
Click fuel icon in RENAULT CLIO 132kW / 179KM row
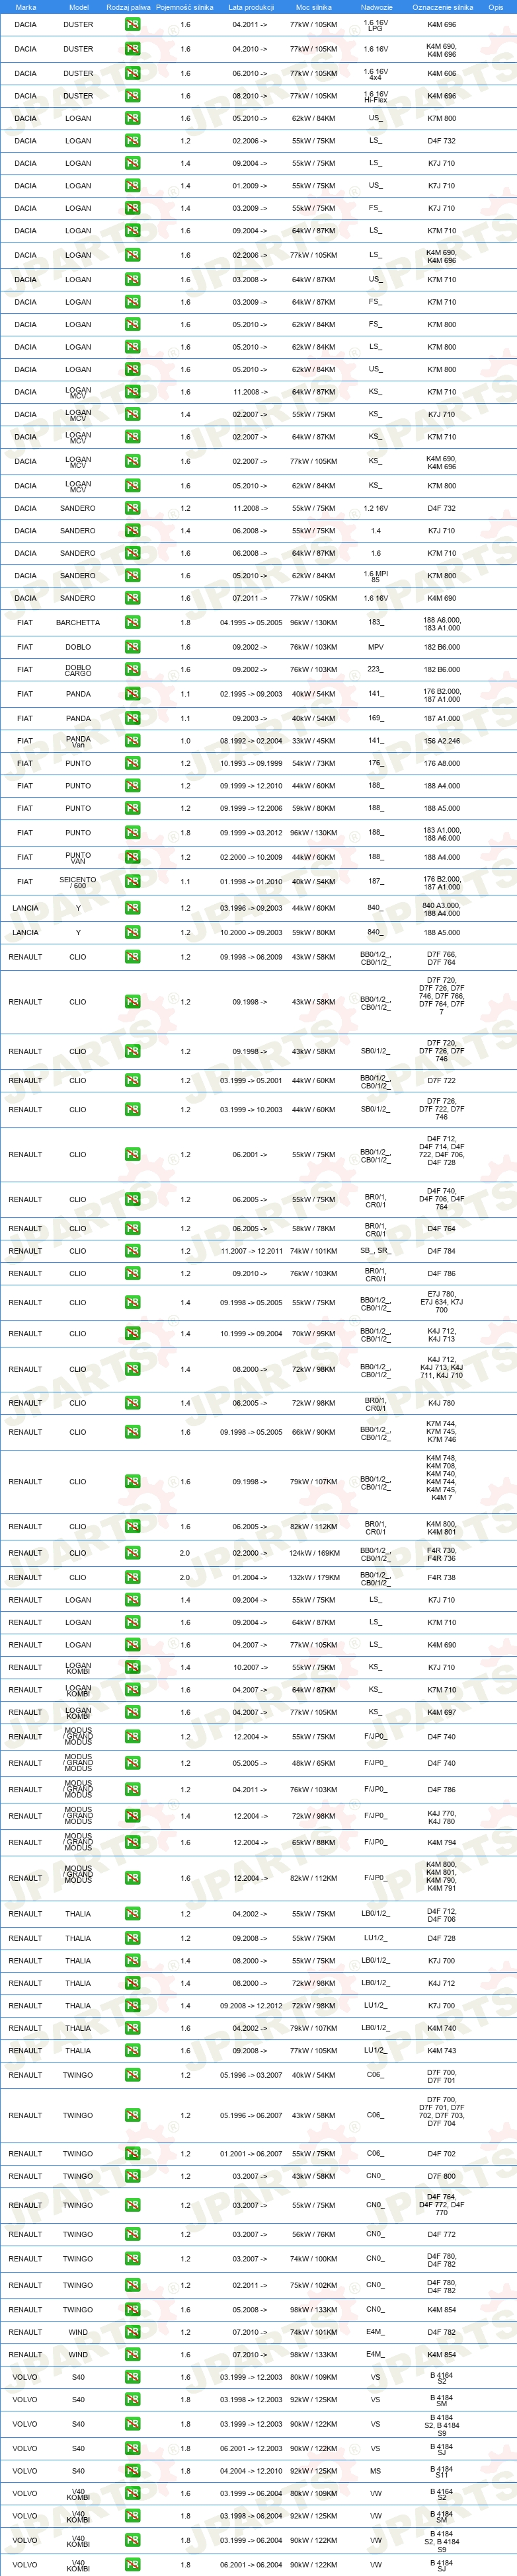[x=132, y=1577]
